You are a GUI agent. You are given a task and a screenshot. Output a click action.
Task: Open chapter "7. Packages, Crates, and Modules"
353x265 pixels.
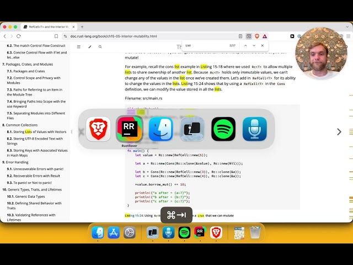tap(28, 64)
